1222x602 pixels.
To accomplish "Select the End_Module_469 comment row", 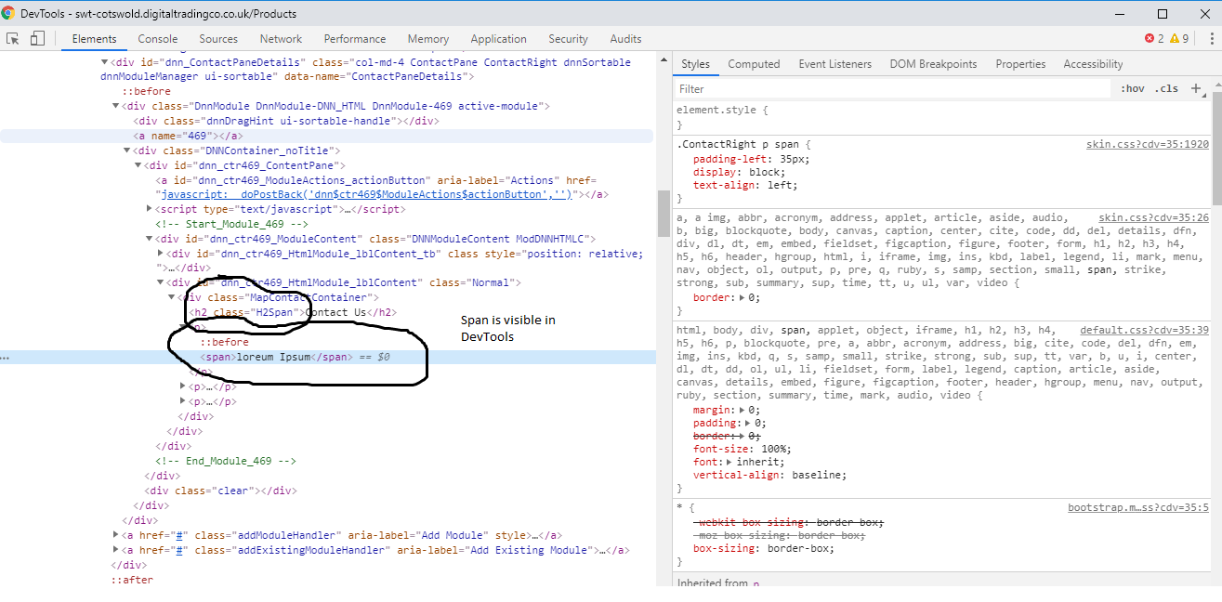I will pos(226,461).
